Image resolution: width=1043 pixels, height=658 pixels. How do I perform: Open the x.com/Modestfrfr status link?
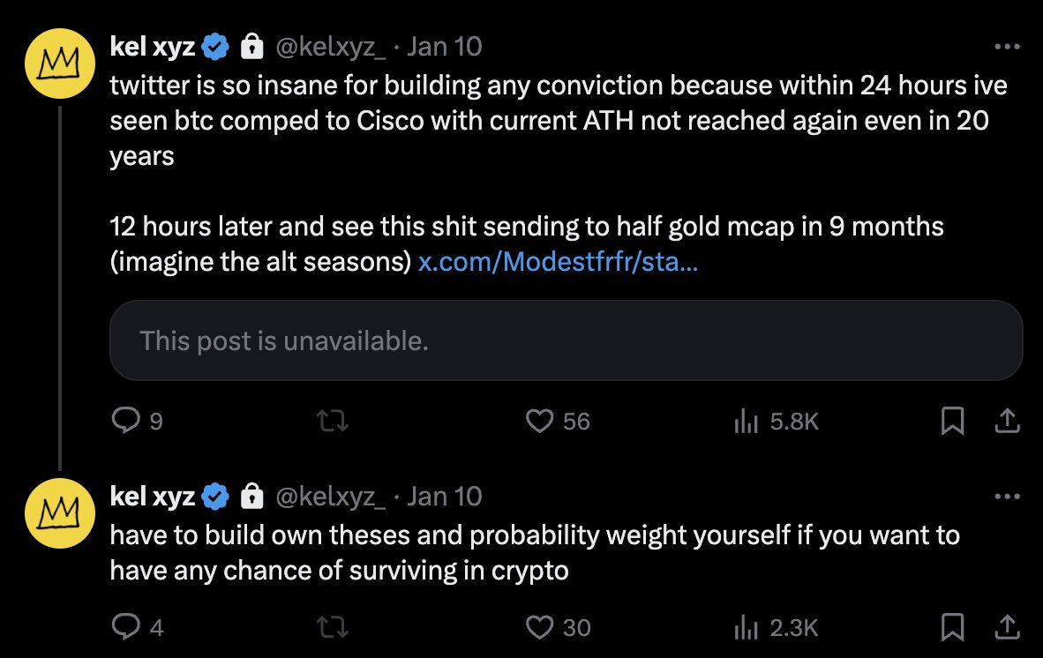558,263
